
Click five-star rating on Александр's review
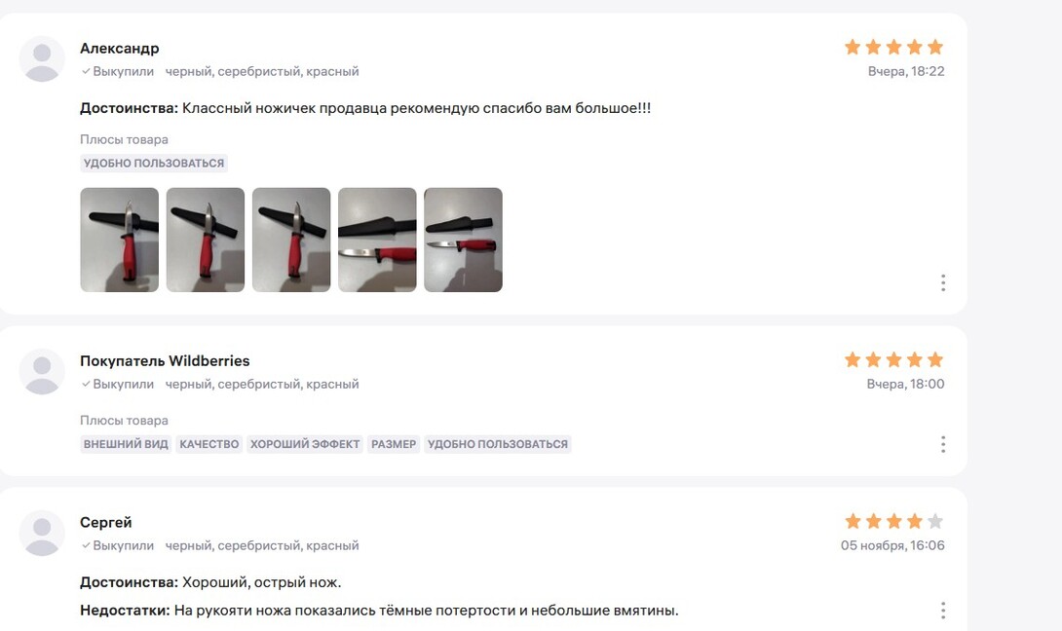coord(894,47)
